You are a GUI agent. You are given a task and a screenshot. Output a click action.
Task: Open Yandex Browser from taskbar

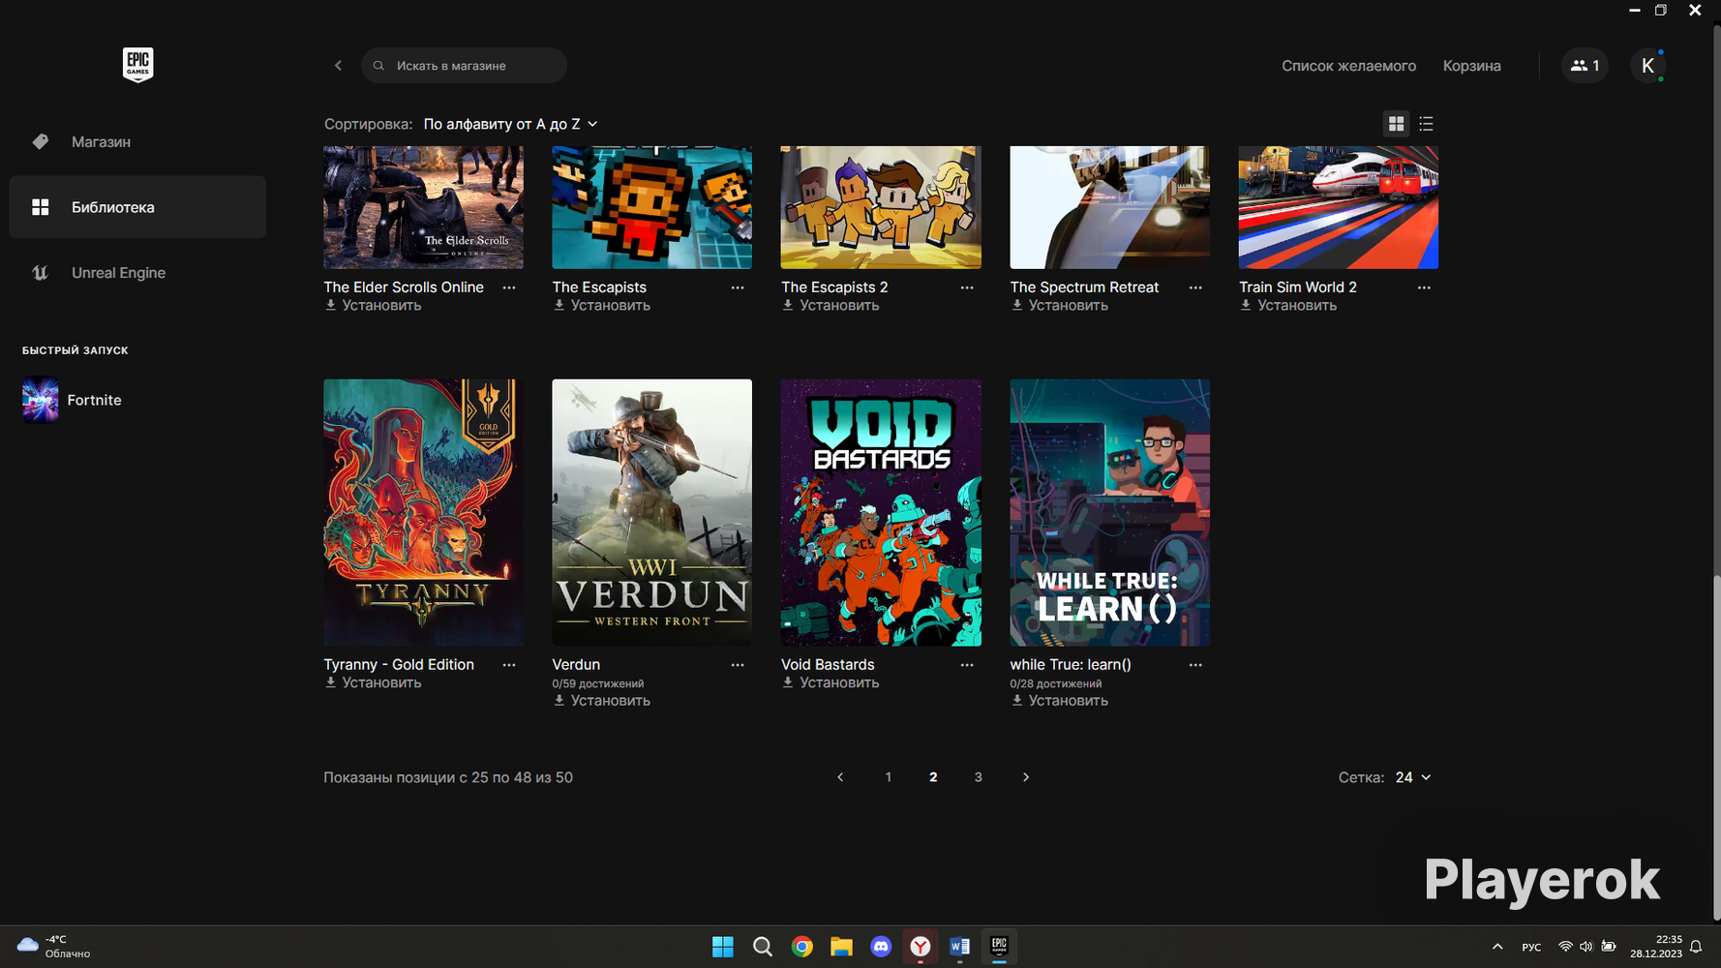[921, 947]
